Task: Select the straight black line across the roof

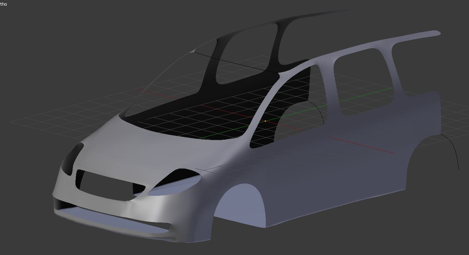Action: click(235, 62)
